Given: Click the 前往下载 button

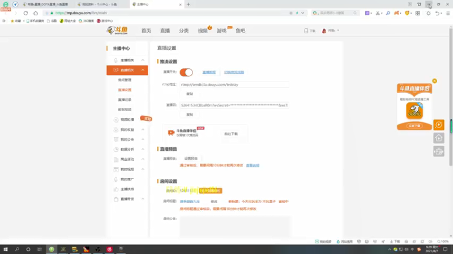Looking at the screenshot, I should (x=231, y=134).
